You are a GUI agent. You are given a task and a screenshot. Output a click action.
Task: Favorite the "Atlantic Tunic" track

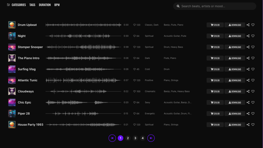click(x=253, y=80)
